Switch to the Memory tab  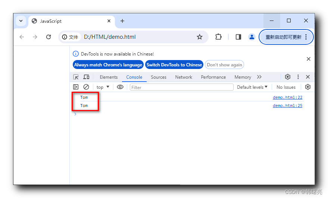coord(243,77)
